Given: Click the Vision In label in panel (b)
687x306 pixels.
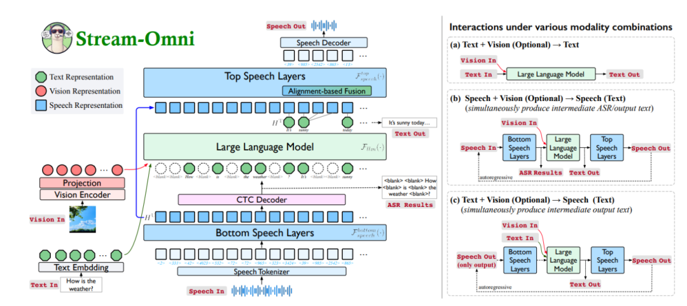Looking at the screenshot, I should tap(520, 123).
